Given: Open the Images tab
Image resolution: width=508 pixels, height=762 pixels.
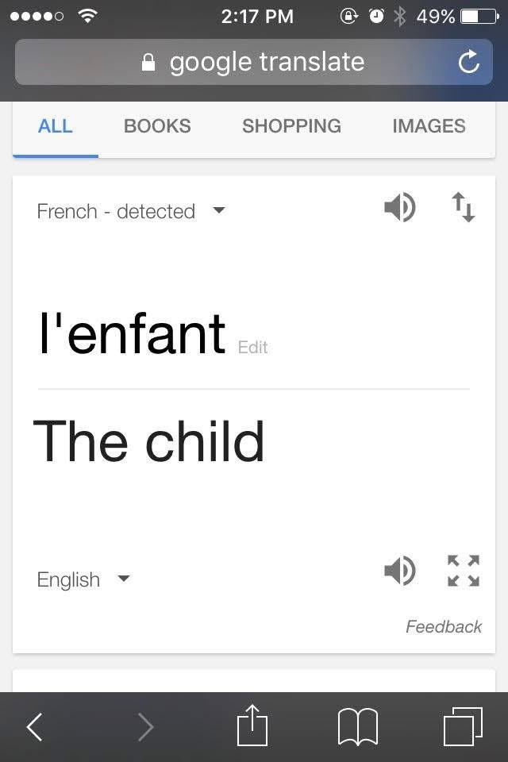Looking at the screenshot, I should (429, 126).
